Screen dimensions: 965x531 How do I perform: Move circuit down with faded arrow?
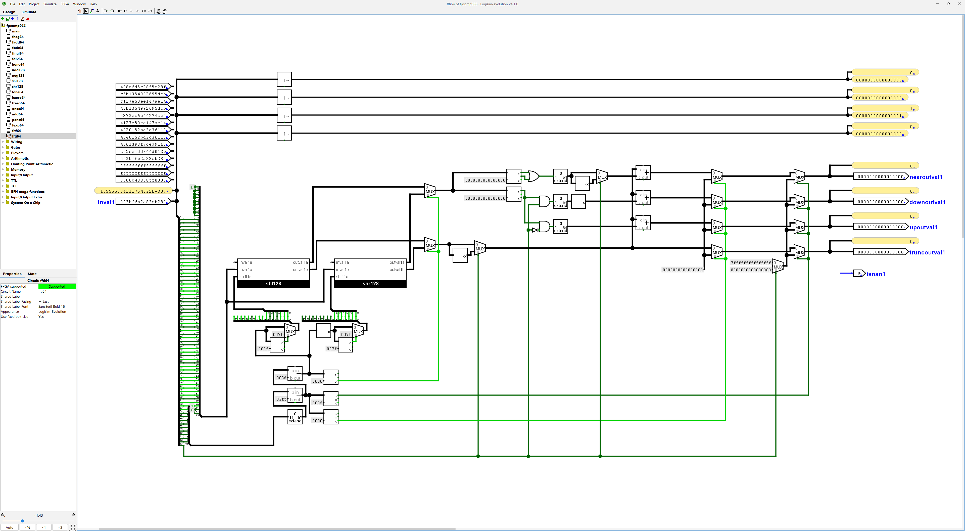pos(17,19)
